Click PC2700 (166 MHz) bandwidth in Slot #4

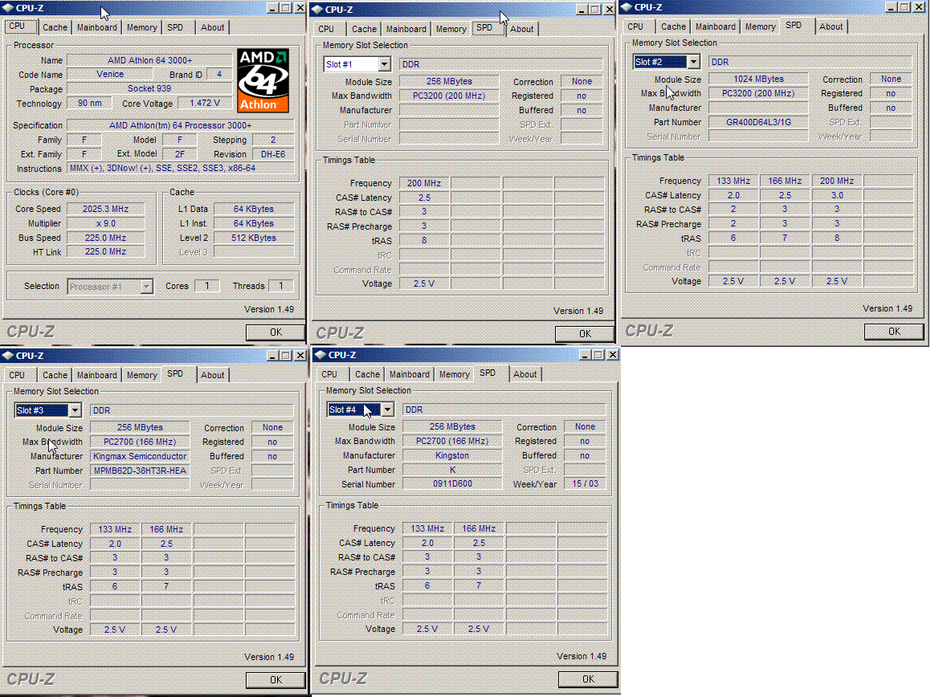pyautogui.click(x=451, y=441)
